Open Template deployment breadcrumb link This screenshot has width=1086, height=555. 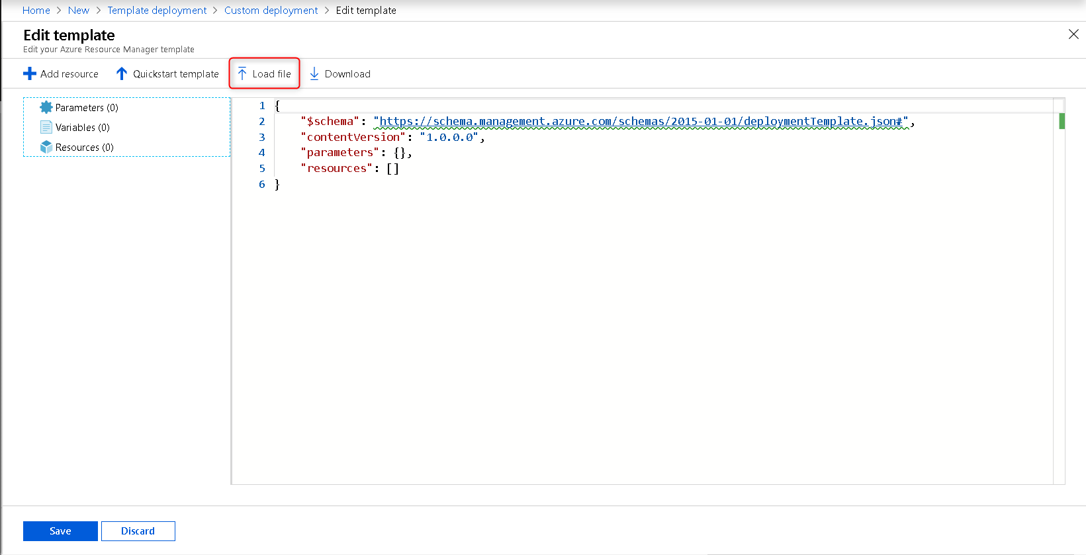click(x=157, y=11)
